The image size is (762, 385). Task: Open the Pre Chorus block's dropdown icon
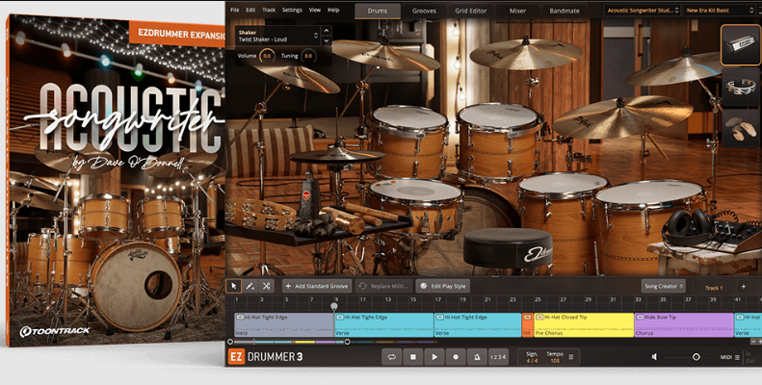539,317
